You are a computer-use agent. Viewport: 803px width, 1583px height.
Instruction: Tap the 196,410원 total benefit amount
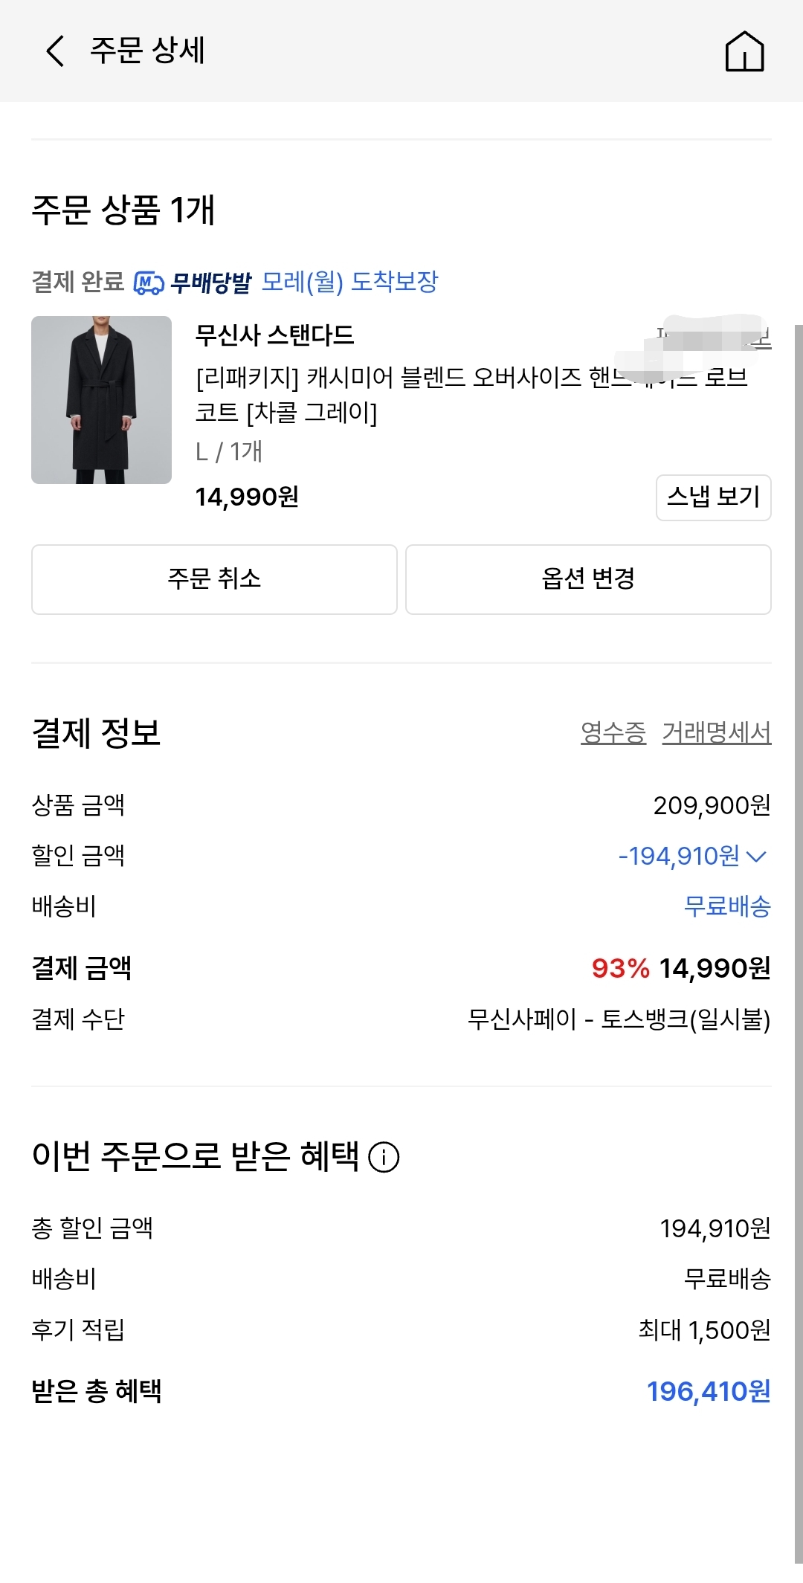point(708,1391)
